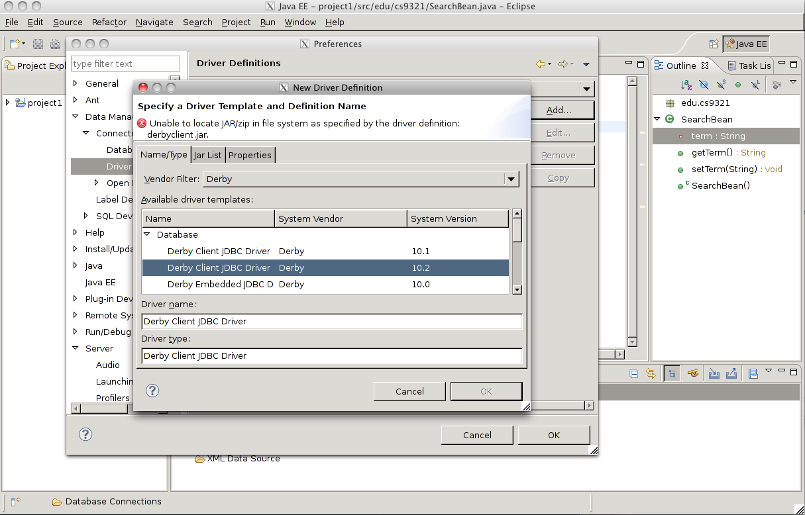805x515 pixels.
Task: Open the Vendor Filter dropdown
Action: pos(511,179)
